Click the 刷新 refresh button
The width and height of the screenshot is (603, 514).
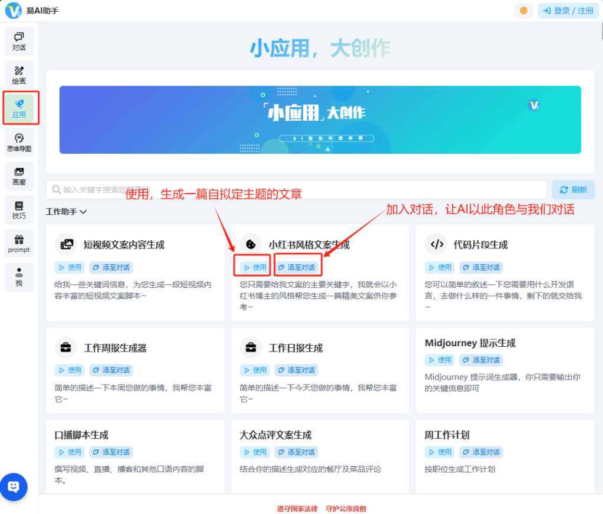pyautogui.click(x=573, y=190)
